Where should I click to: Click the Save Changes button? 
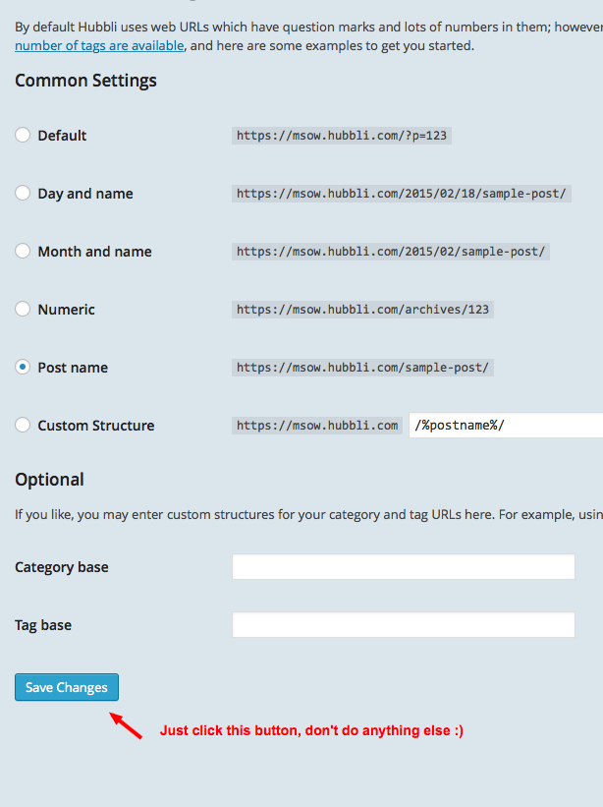point(66,687)
